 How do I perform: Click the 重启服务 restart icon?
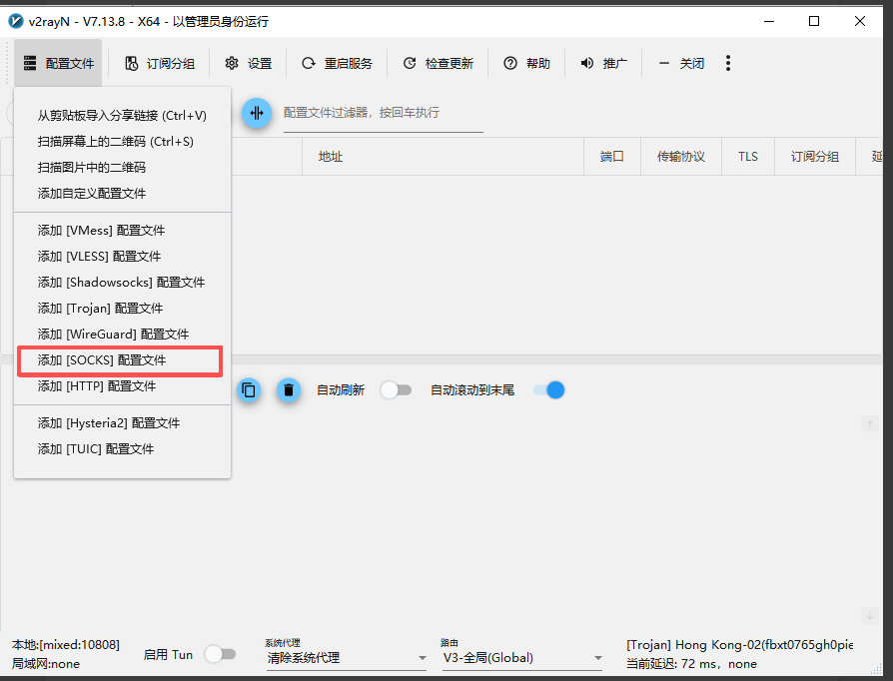(x=308, y=63)
